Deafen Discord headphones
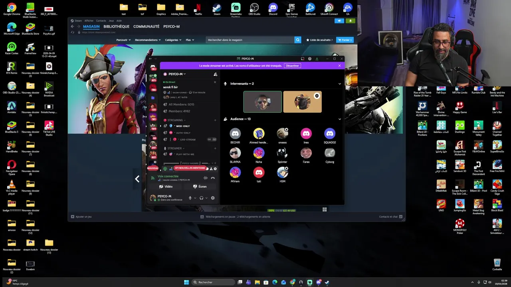This screenshot has width=511, height=287. click(201, 198)
